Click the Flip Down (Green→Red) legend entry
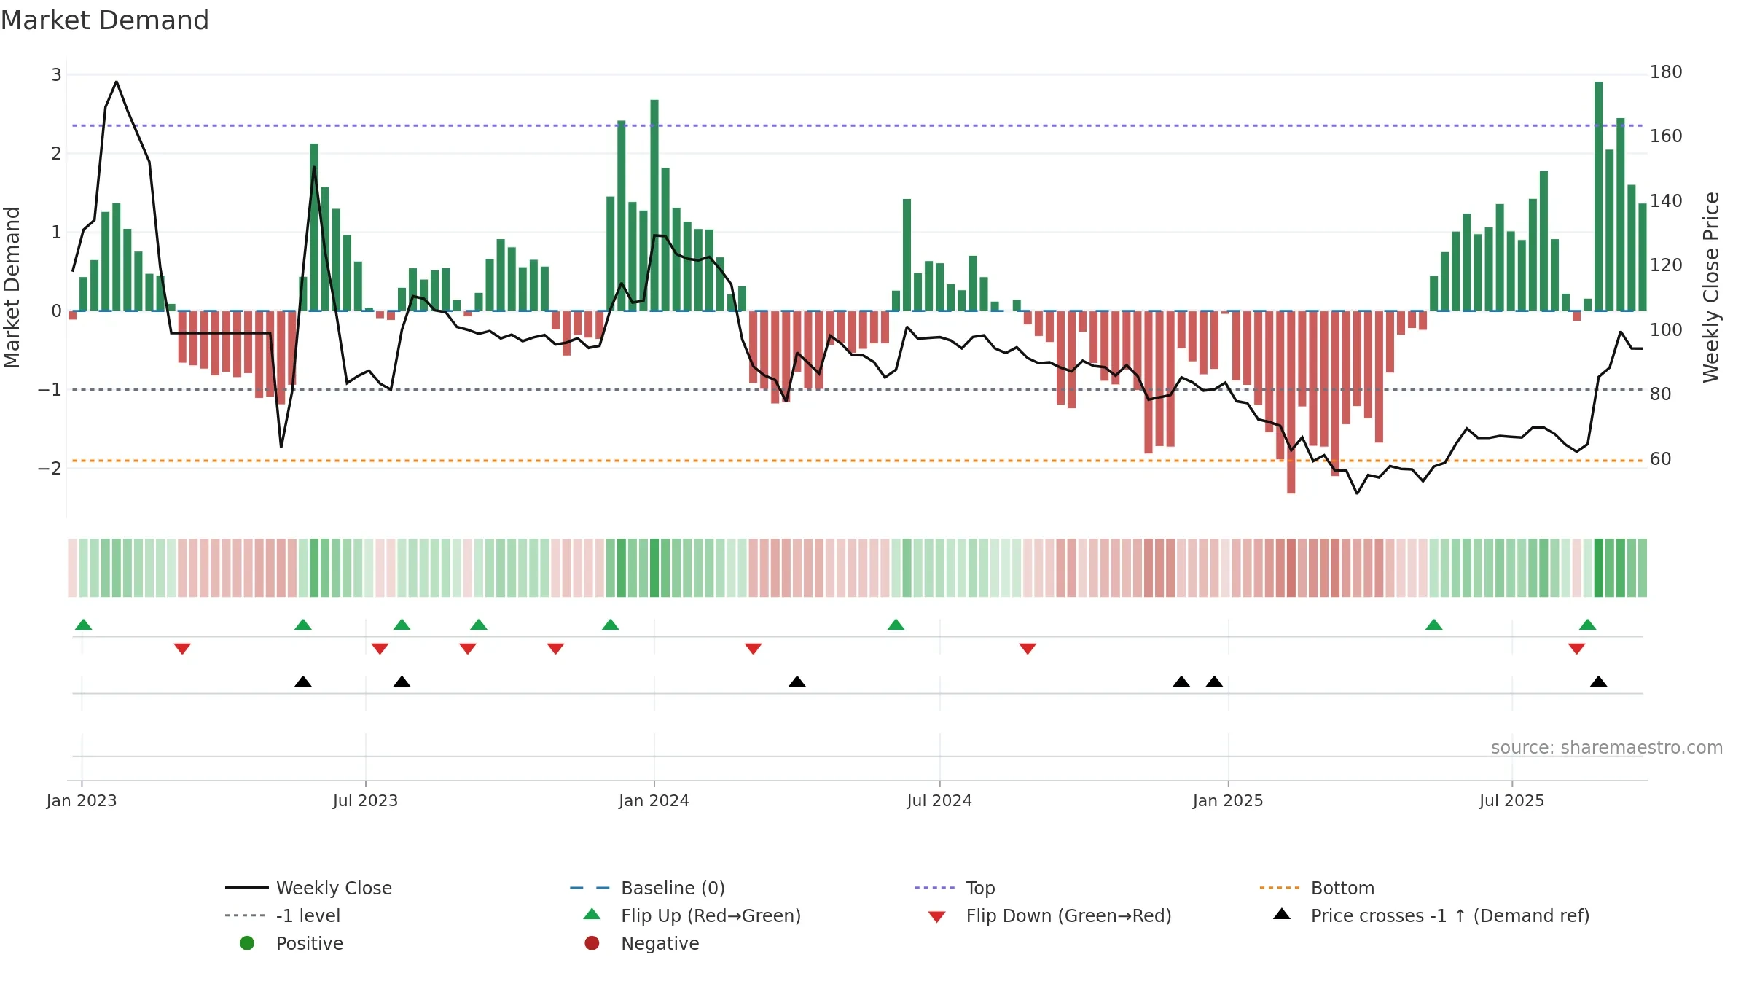This screenshot has width=1749, height=984. pyautogui.click(x=1049, y=915)
